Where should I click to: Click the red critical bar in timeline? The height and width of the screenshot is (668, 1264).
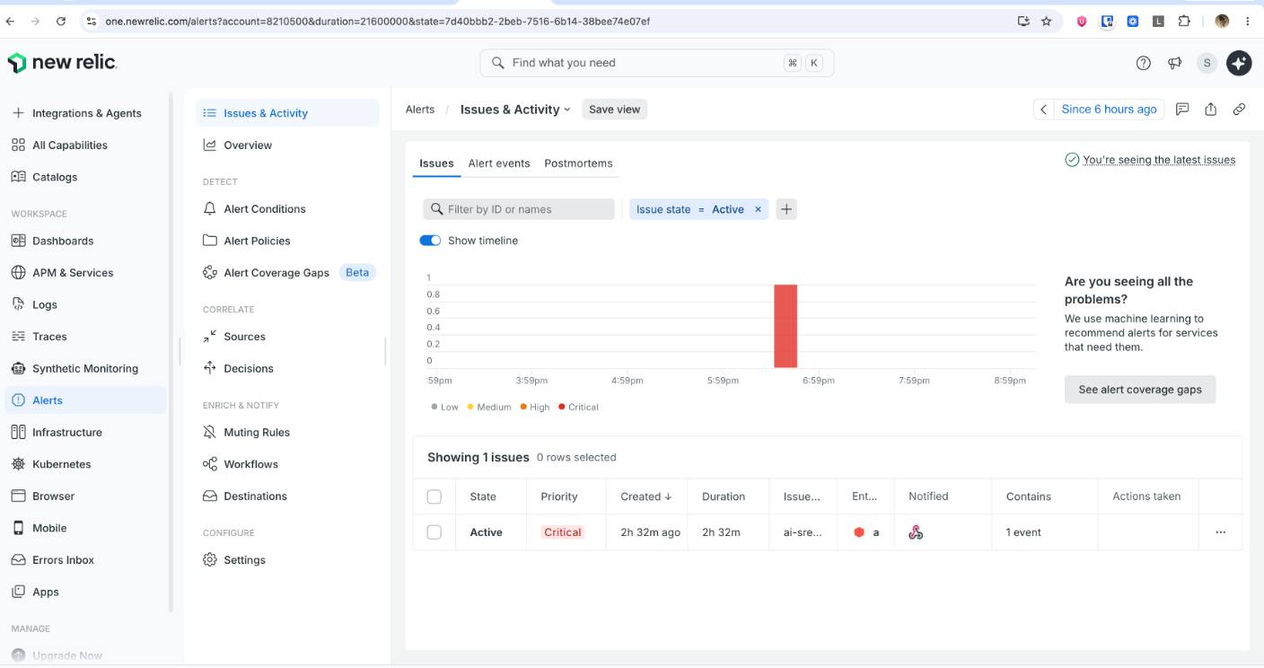[786, 326]
